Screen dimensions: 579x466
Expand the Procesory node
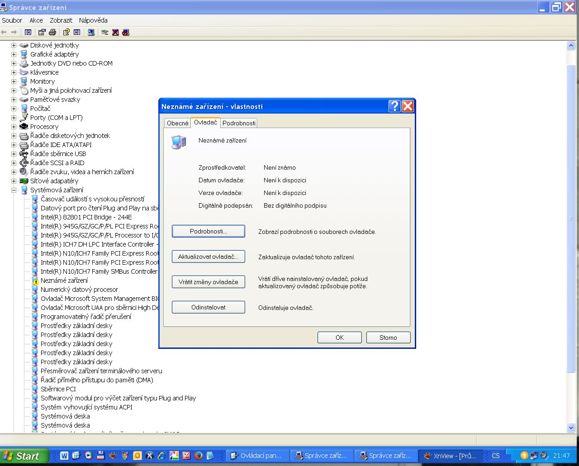[14, 127]
